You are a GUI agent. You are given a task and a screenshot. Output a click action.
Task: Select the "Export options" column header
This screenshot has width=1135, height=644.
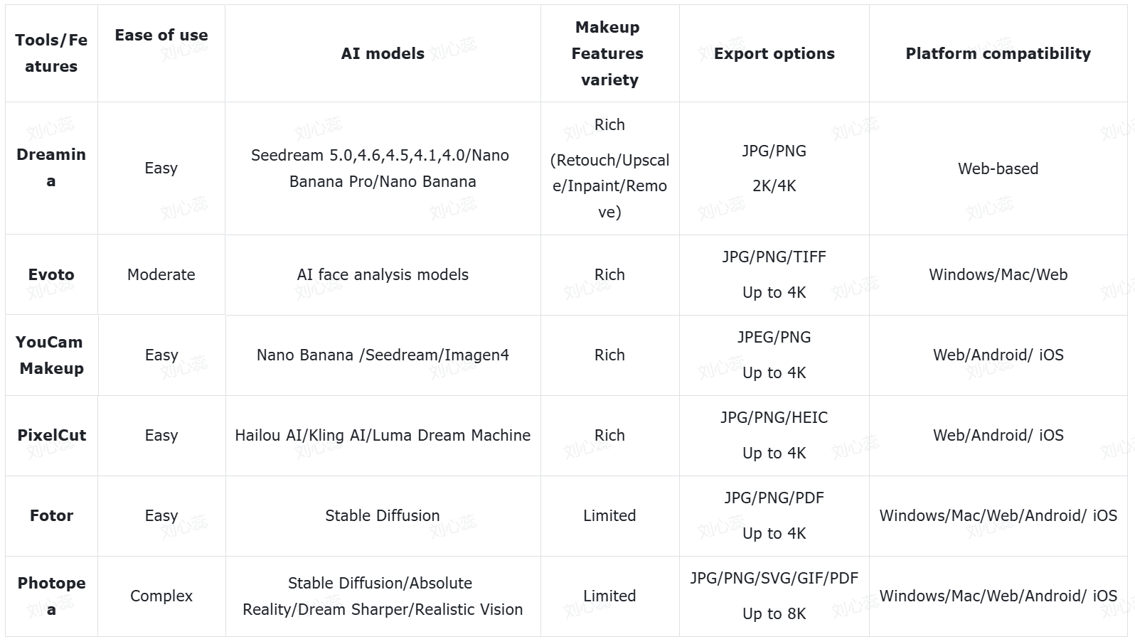click(x=774, y=53)
